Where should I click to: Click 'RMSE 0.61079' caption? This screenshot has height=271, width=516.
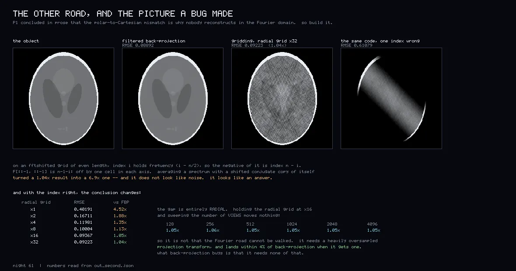point(356,45)
